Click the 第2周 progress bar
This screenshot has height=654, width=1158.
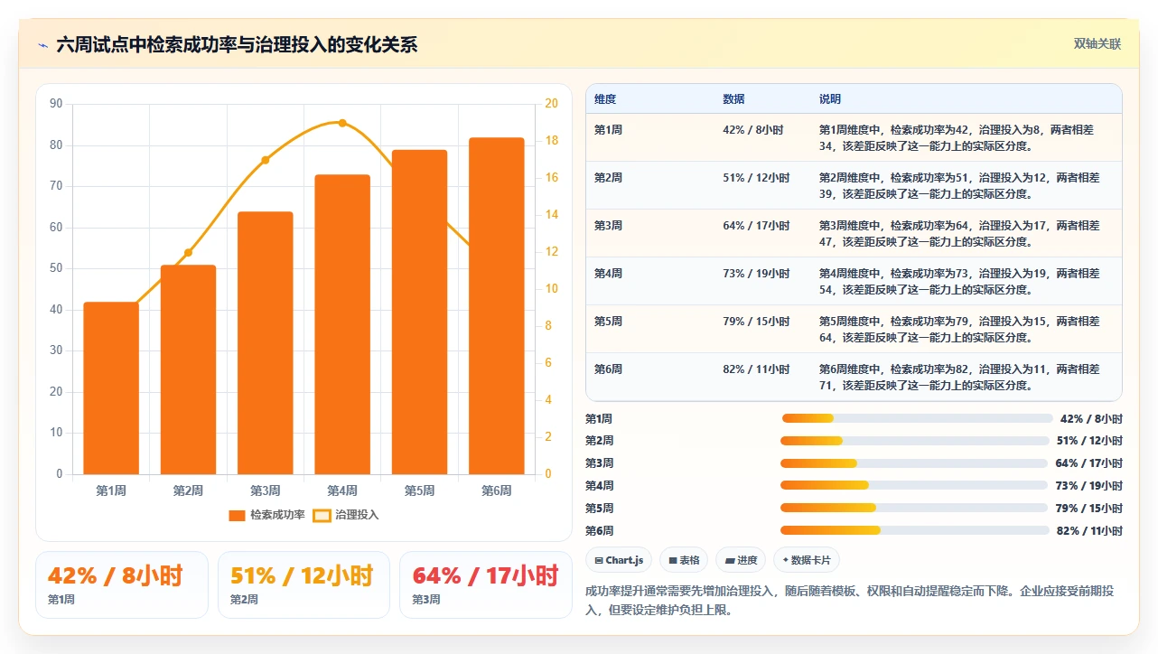pos(915,441)
